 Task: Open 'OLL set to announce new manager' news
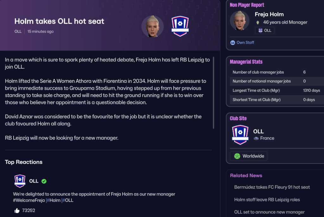pyautogui.click(x=269, y=212)
